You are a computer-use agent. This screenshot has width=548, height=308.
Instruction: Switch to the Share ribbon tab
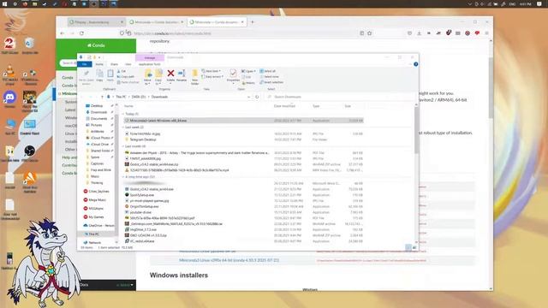(x=114, y=64)
